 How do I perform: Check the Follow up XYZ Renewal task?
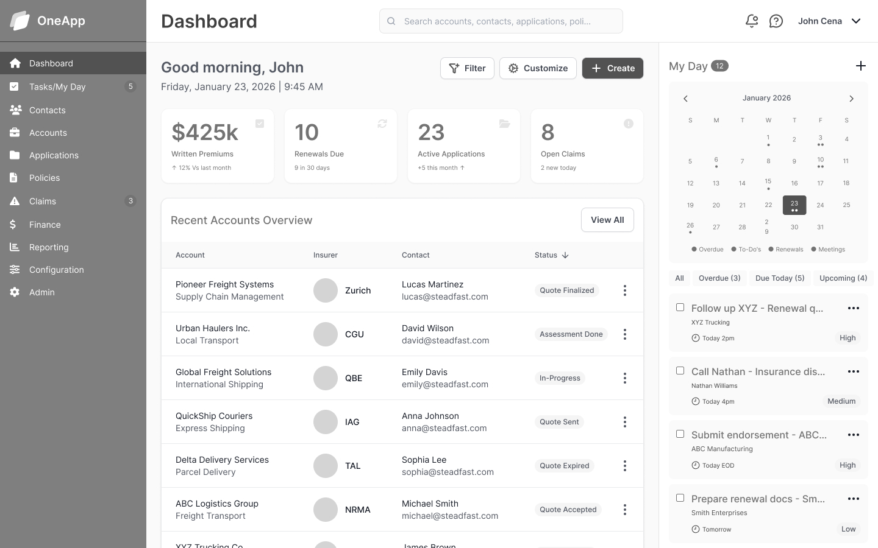(680, 307)
